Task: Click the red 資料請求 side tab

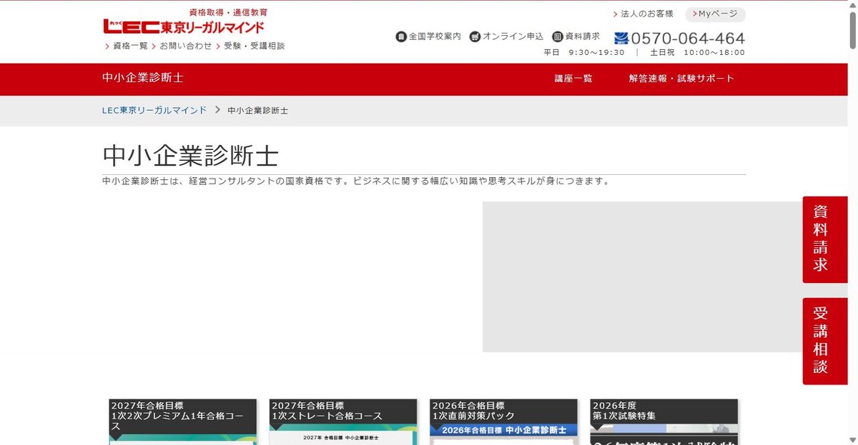Action: (824, 239)
